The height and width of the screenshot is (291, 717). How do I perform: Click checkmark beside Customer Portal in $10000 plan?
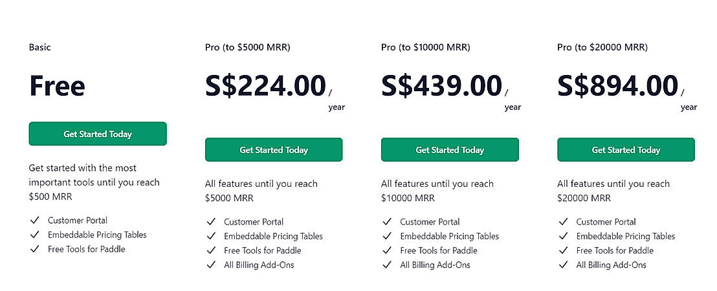coord(386,222)
